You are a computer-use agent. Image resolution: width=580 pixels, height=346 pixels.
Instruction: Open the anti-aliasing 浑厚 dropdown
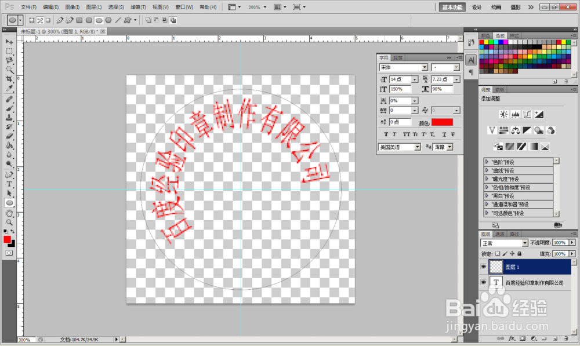click(450, 147)
